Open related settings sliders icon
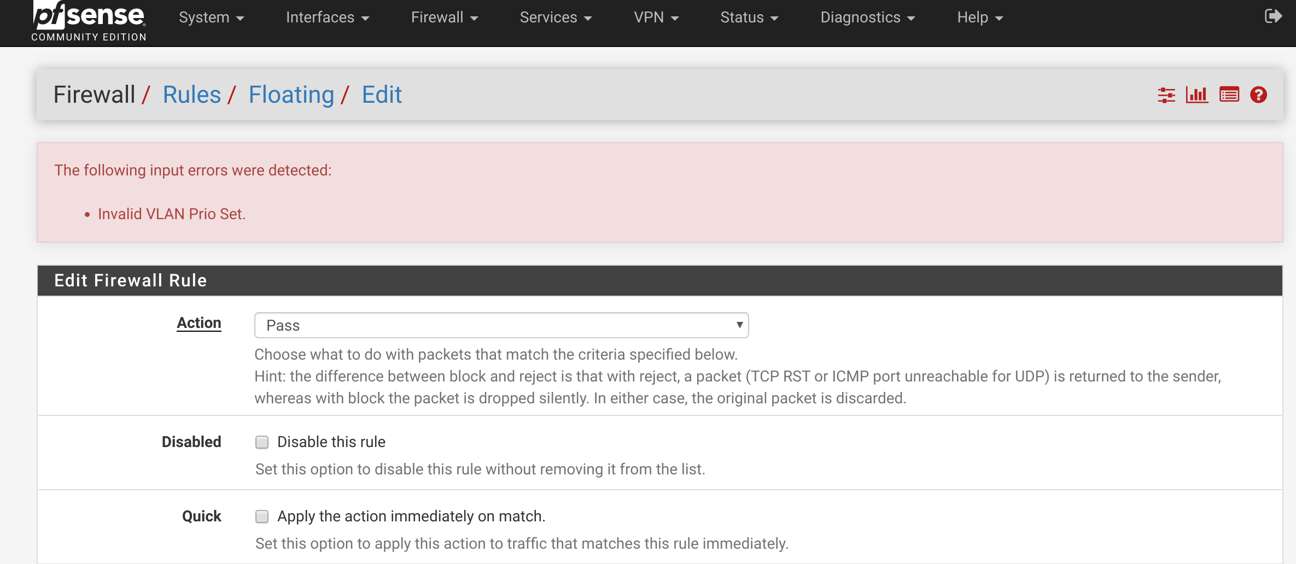 [1166, 95]
